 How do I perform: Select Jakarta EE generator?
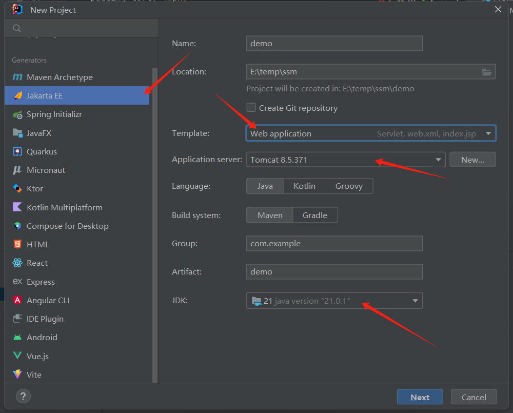(x=77, y=95)
